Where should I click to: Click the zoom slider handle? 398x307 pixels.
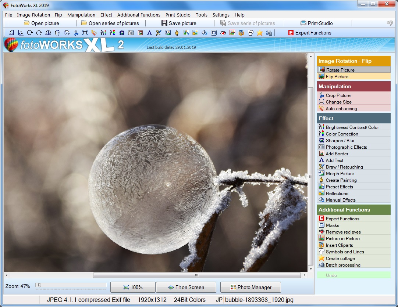tap(39, 285)
